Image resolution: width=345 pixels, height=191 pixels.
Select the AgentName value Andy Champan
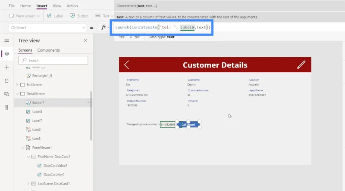coord(257,95)
